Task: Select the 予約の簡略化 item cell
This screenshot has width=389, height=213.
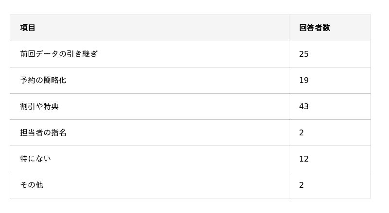Action: coord(43,80)
